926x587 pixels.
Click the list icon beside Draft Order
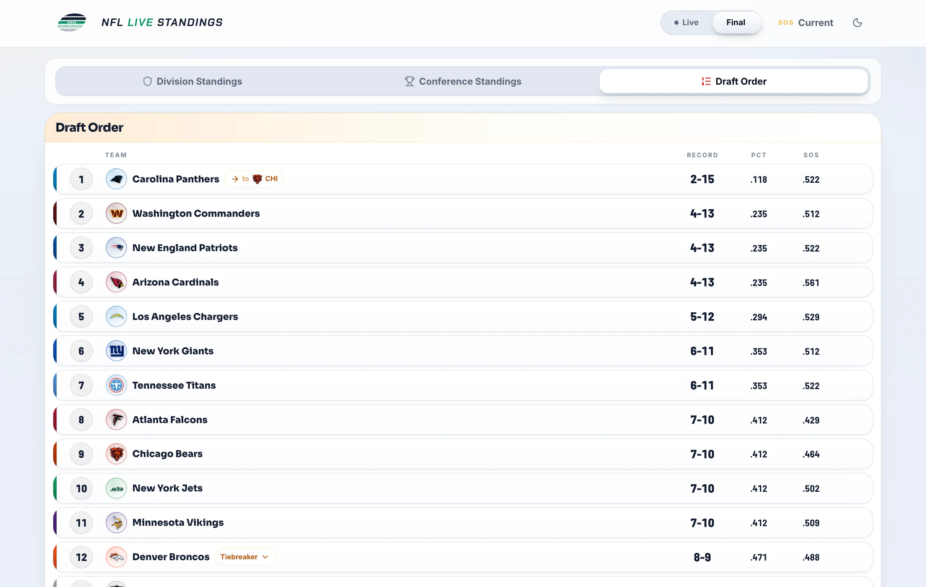[706, 81]
